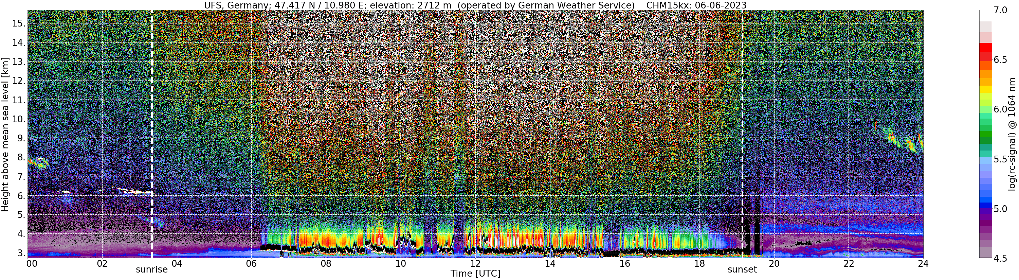Click the dark blue band of the colorbar
Viewport: 1019px width, 280px height.
point(985,206)
